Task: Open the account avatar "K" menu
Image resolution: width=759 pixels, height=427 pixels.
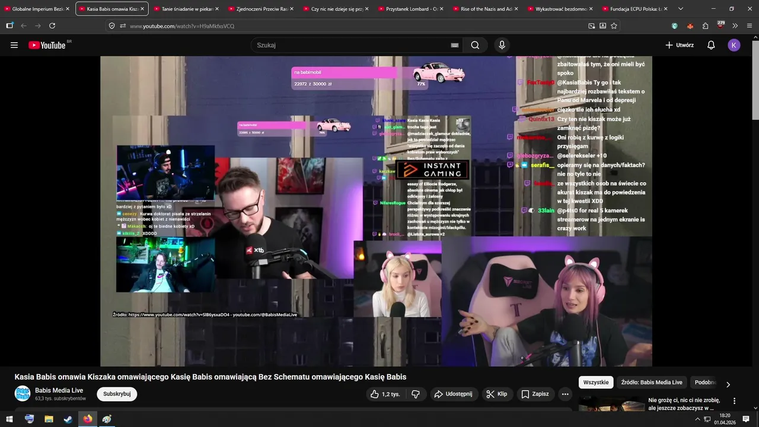Action: click(x=734, y=45)
